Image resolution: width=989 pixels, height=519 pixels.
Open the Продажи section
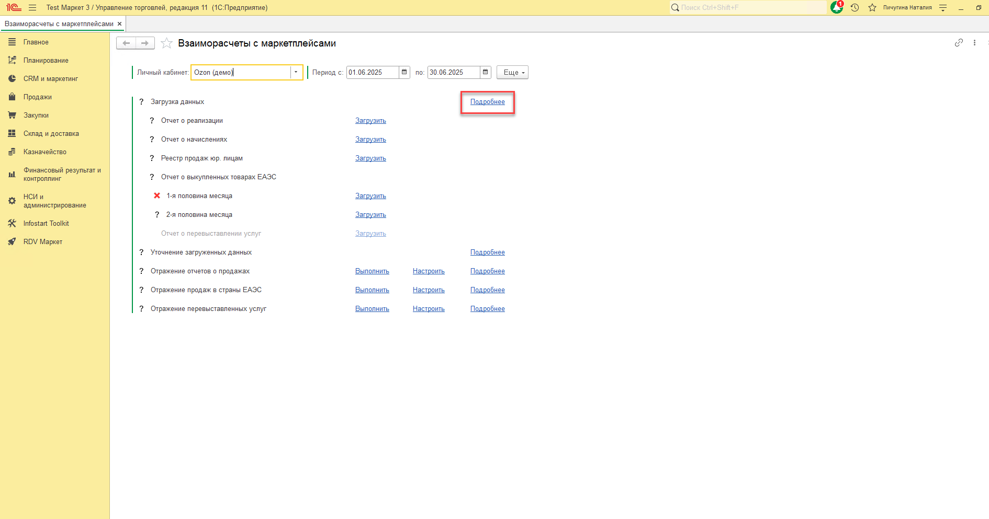tap(37, 97)
